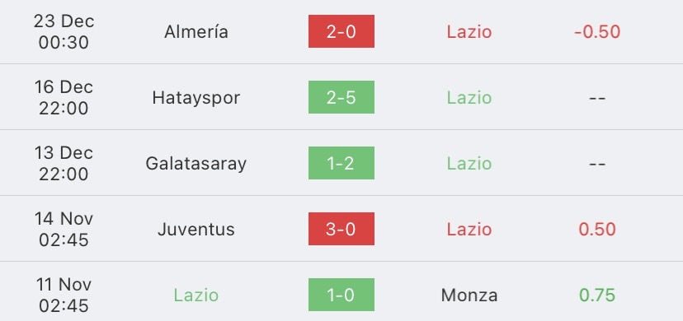683x321 pixels.
Task: Open Lazio link in the Galatasaray row
Action: pyautogui.click(x=469, y=163)
